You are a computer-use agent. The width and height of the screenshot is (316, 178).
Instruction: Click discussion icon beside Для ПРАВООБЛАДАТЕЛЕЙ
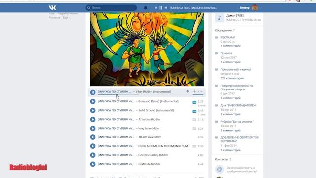(216, 105)
